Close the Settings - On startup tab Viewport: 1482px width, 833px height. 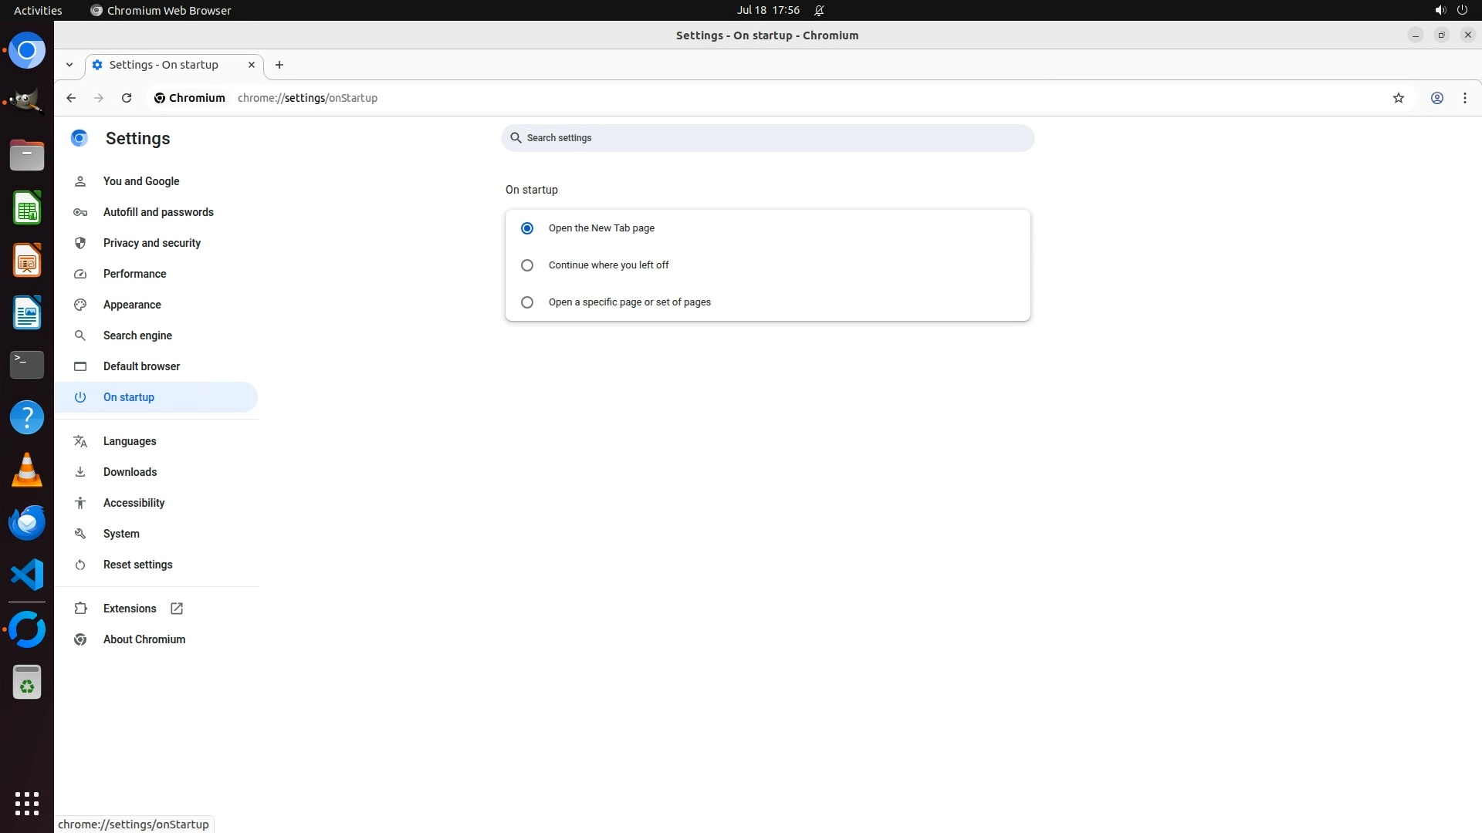point(251,65)
